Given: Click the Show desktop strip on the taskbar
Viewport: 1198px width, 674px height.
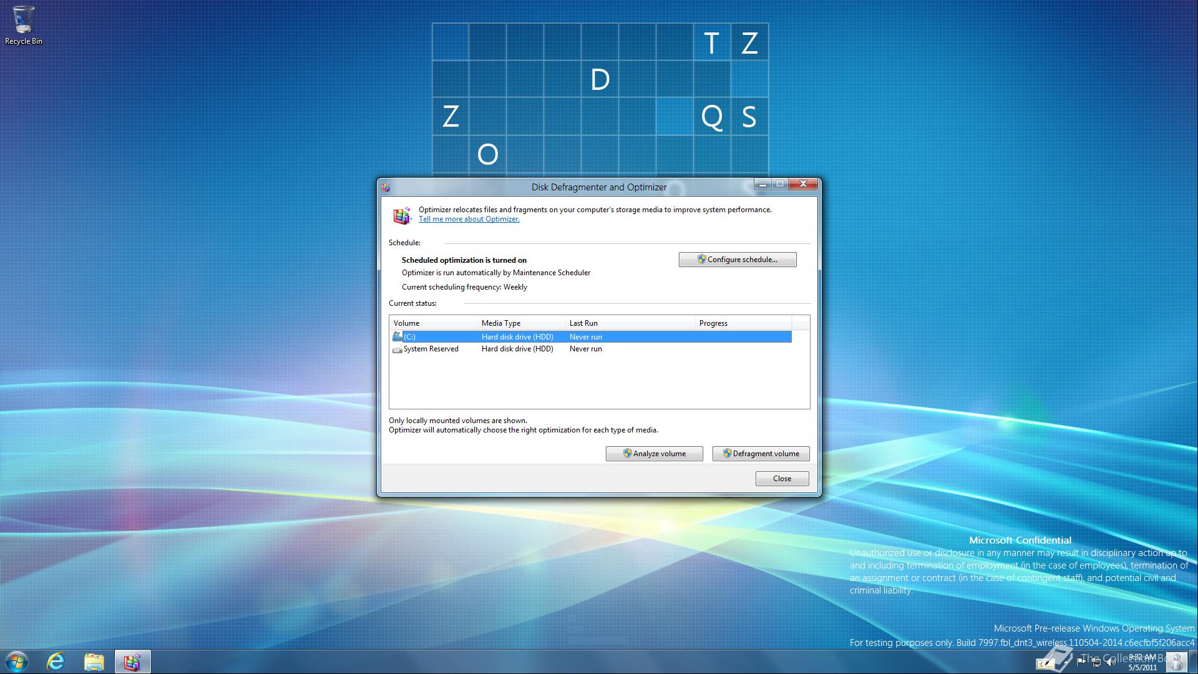Looking at the screenshot, I should [x=1194, y=662].
